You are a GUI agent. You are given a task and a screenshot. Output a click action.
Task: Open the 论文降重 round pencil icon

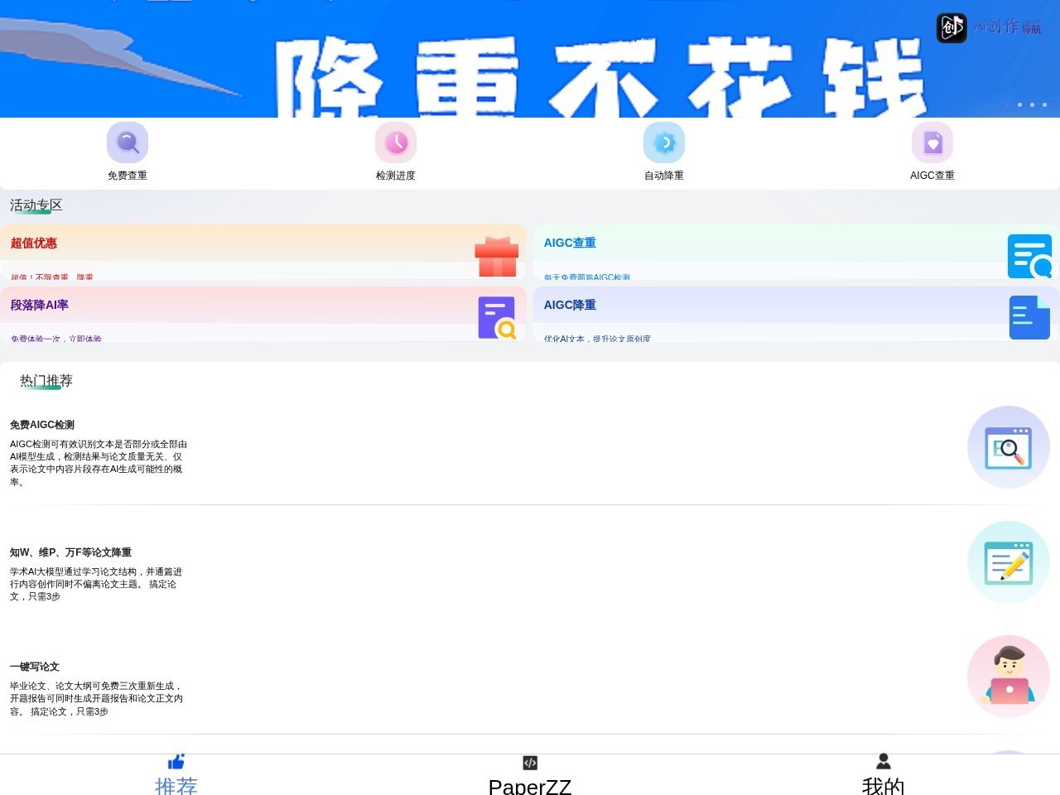click(x=1009, y=562)
